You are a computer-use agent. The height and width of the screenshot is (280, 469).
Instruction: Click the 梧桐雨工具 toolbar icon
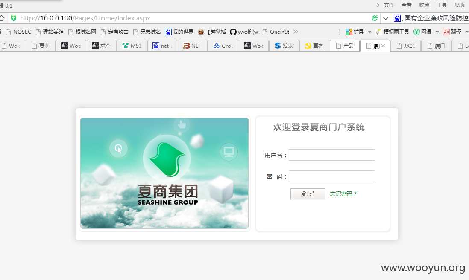pyautogui.click(x=393, y=32)
